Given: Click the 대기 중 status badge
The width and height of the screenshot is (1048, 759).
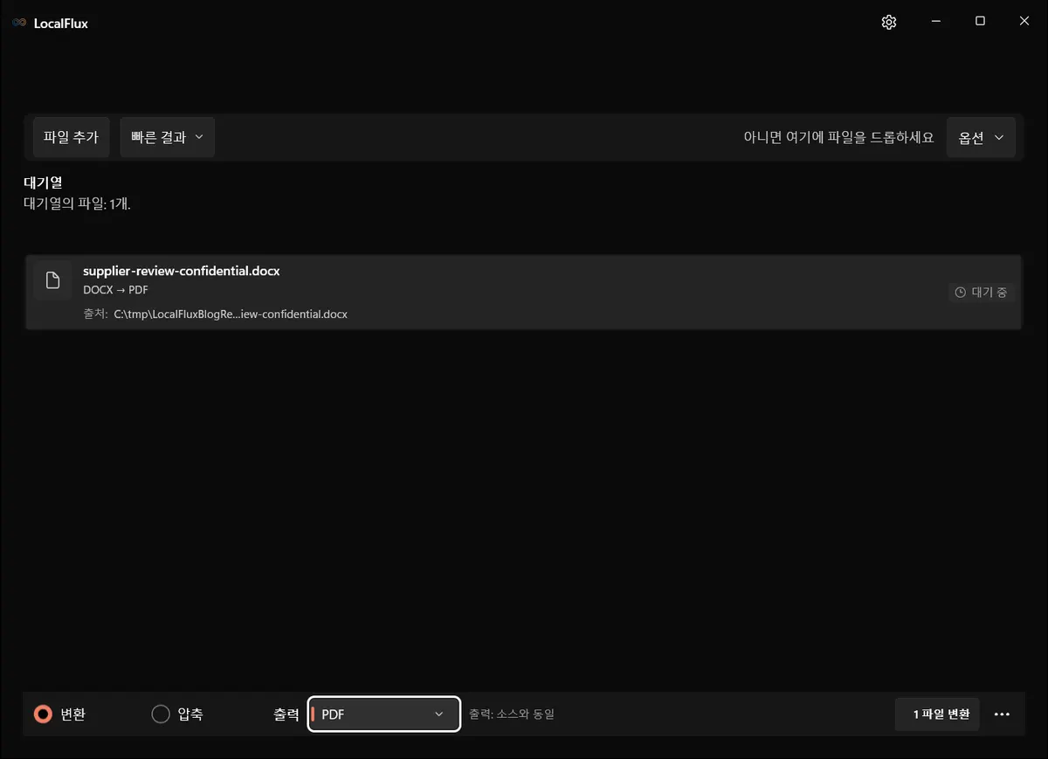Looking at the screenshot, I should pyautogui.click(x=982, y=293).
